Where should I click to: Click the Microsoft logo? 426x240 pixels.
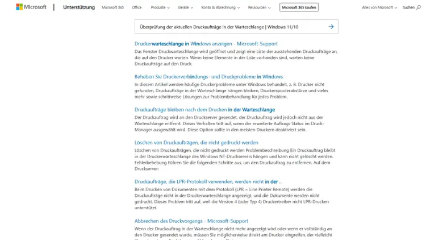(x=31, y=7)
